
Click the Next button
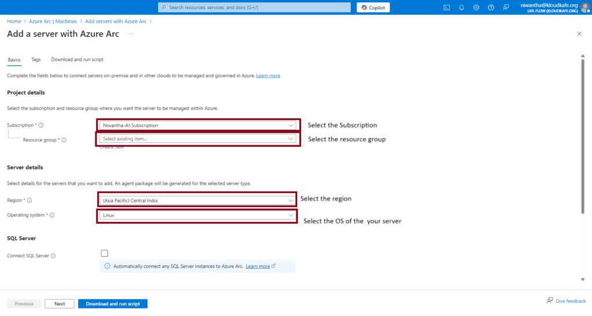pyautogui.click(x=60, y=304)
